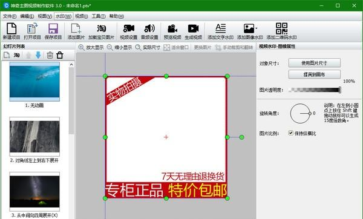Image resolution: width=363 pixels, height=219 pixels.
Task: Delete the selected slide with gray trash icon
Action: (x=50, y=55)
